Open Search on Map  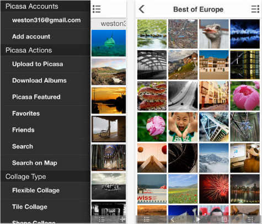click(35, 163)
